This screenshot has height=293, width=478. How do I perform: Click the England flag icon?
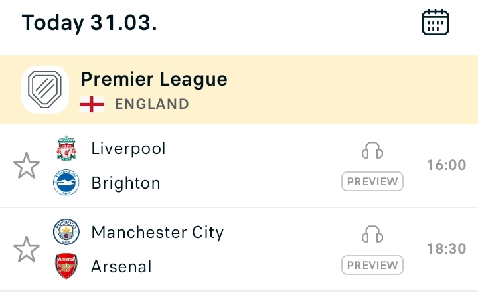(92, 104)
